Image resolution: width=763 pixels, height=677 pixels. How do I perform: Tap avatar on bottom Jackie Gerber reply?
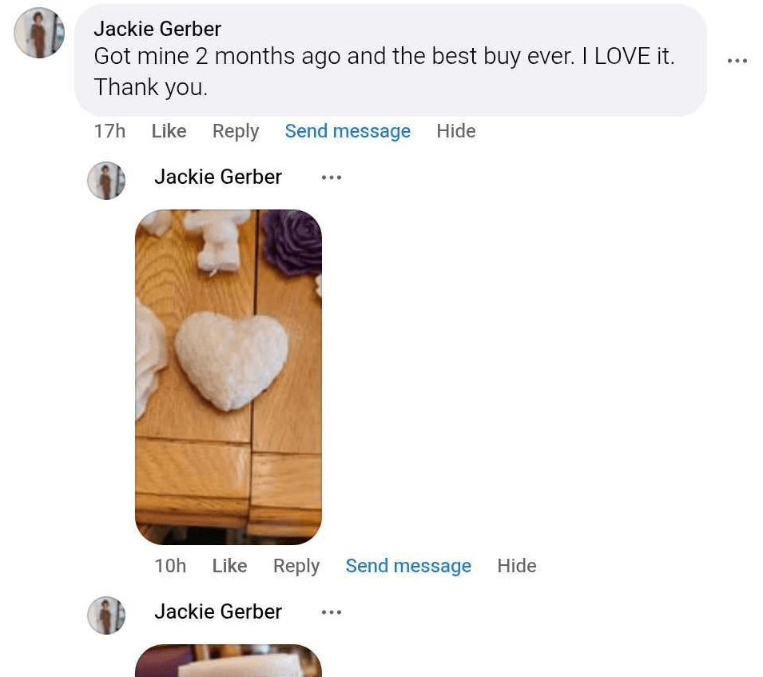click(x=106, y=615)
